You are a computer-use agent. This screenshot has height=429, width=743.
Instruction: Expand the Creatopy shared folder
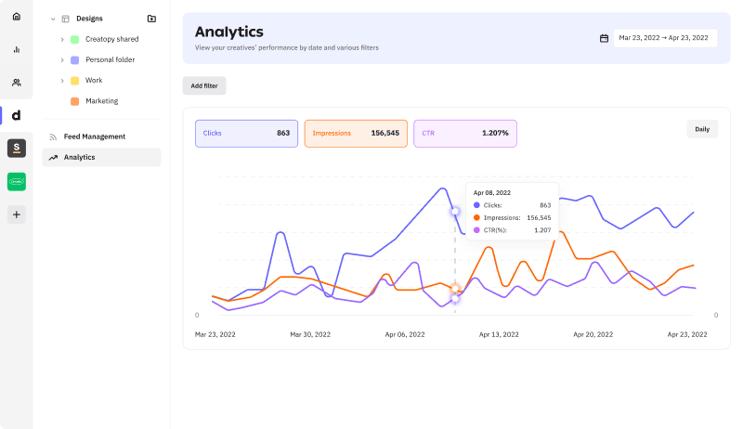point(62,39)
